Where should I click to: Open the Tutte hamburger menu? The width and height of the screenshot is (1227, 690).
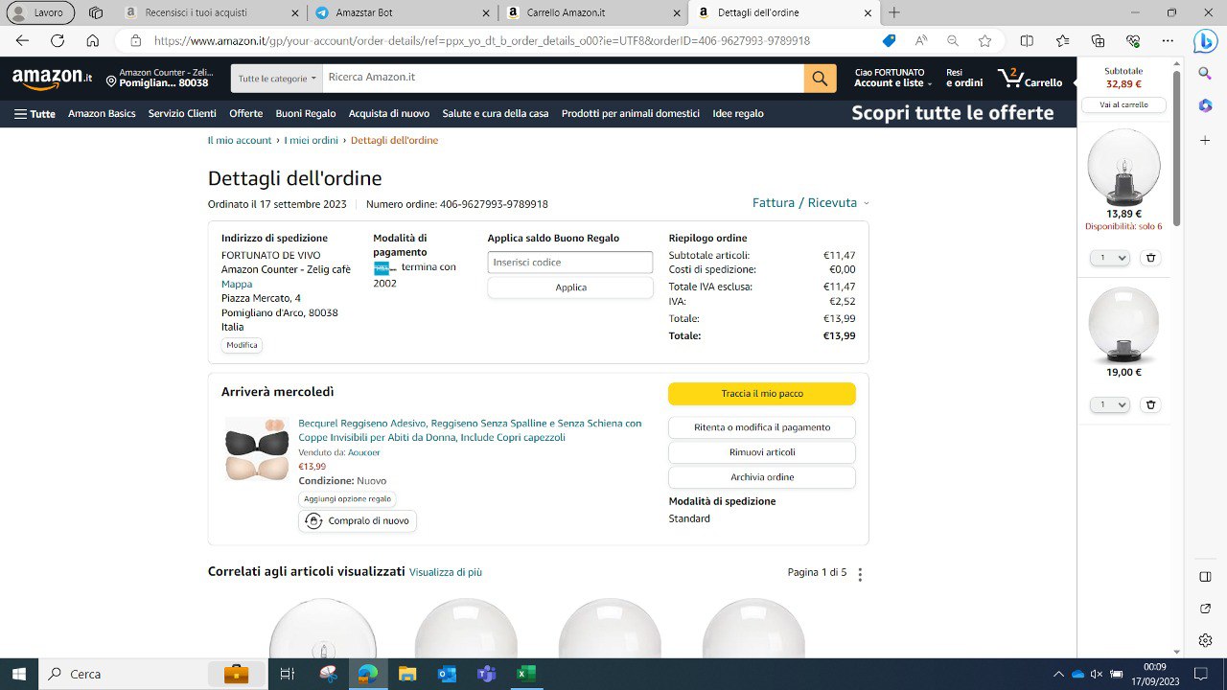pyautogui.click(x=35, y=113)
